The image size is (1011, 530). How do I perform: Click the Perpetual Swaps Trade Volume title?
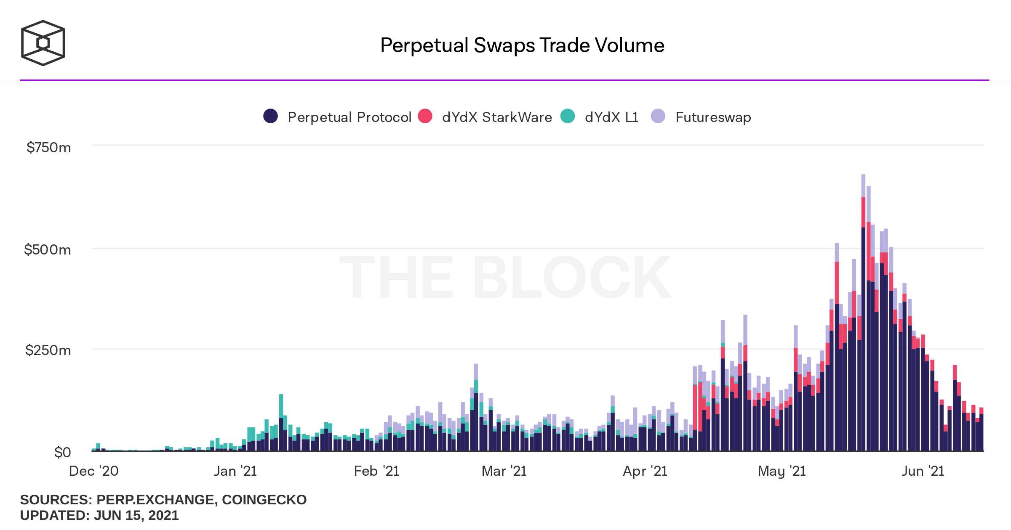(x=522, y=45)
